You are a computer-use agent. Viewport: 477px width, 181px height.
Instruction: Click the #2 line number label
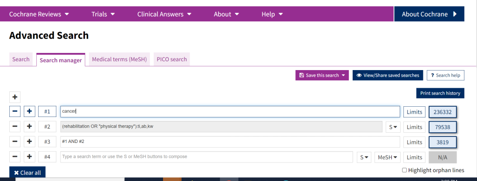tap(47, 127)
